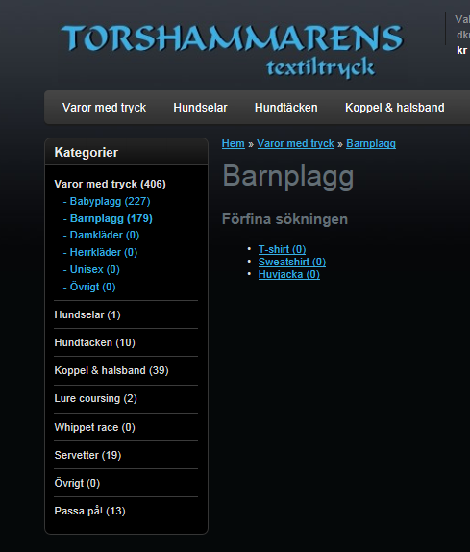Expand Varor med tryck (406) category
Image resolution: width=470 pixels, height=552 pixels.
coord(110,184)
